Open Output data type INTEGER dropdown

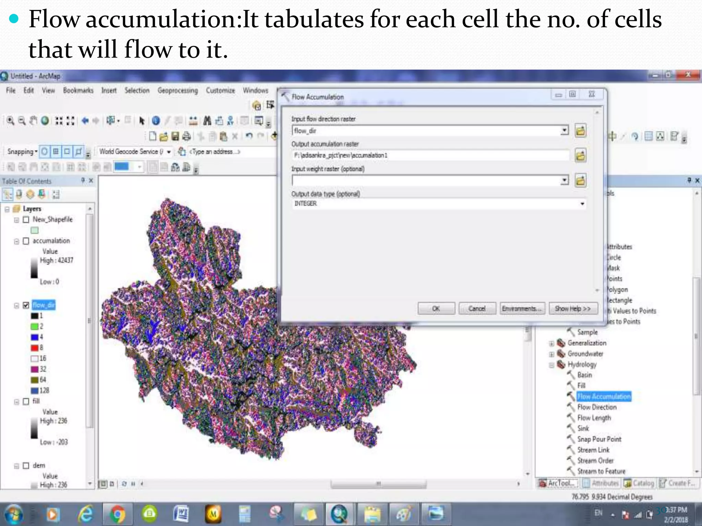point(582,204)
